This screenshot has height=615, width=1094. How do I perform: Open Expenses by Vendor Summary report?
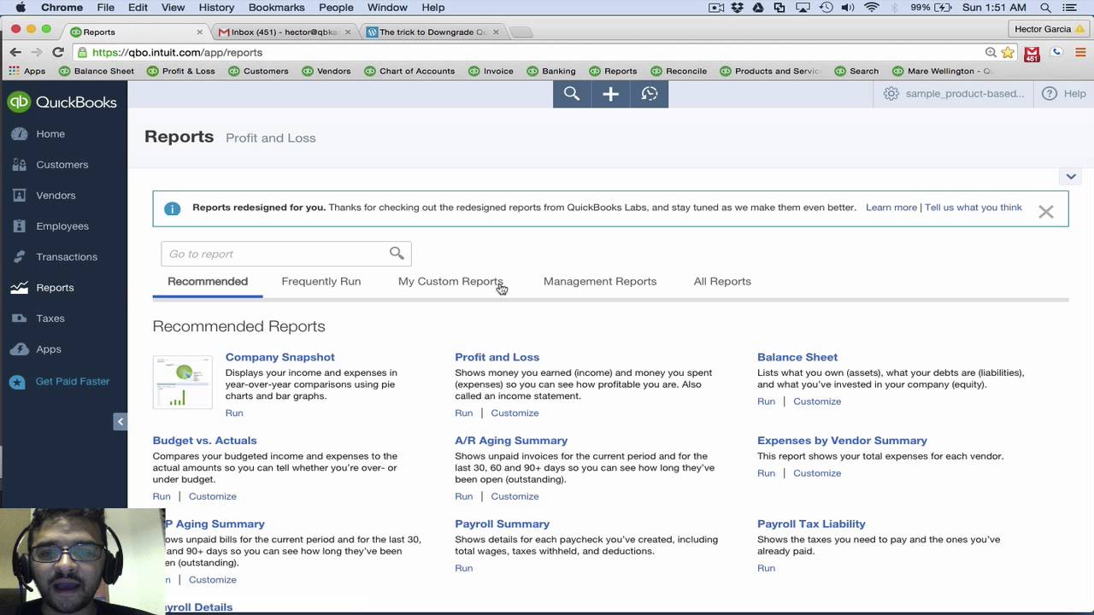click(842, 441)
